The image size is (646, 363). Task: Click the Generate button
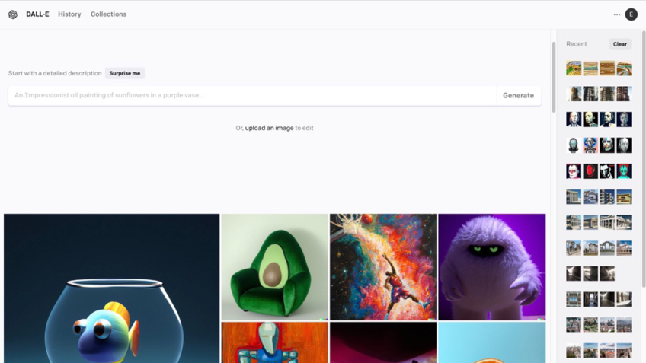pos(518,95)
